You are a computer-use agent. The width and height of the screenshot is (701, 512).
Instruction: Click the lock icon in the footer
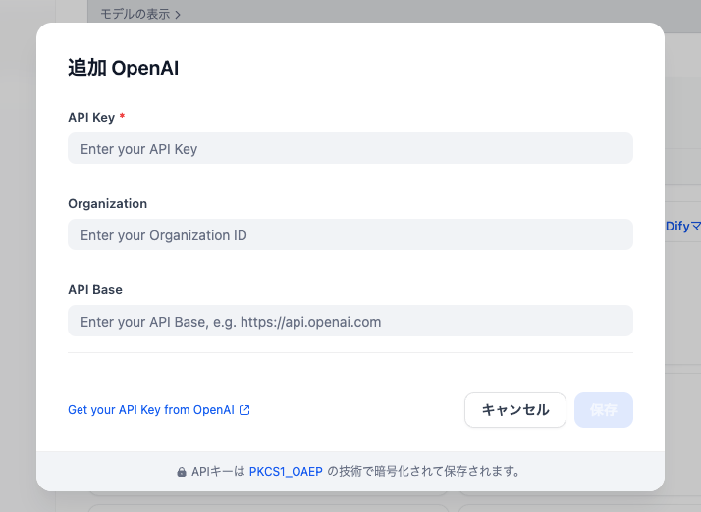pyautogui.click(x=182, y=472)
